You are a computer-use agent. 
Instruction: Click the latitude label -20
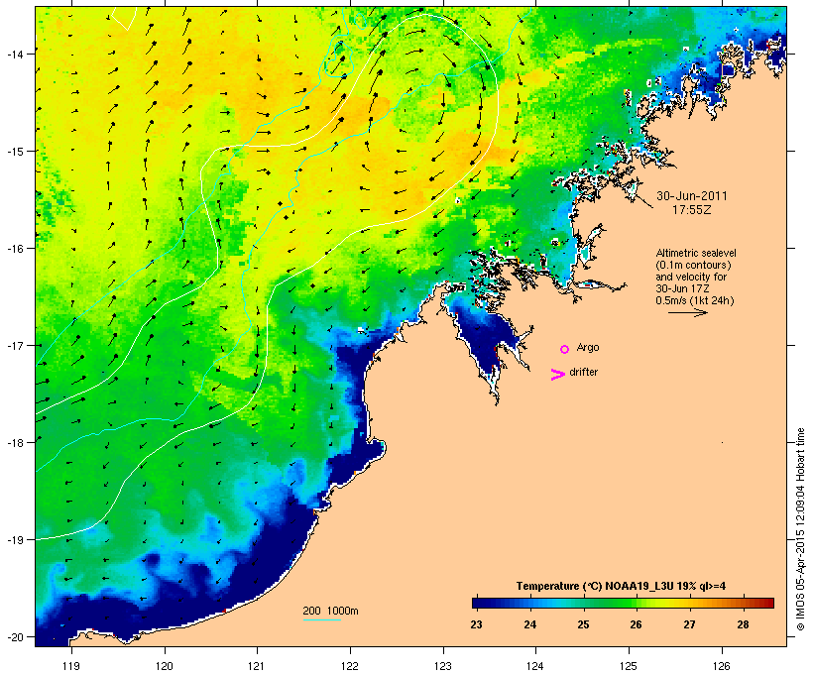coord(14,636)
